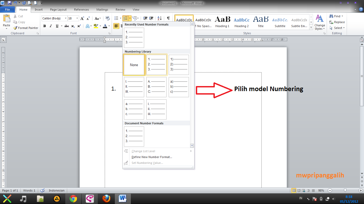Screen dimensions: 364x204
Task: Select the Roman numeral I. II. III. style
Action: tap(134, 87)
